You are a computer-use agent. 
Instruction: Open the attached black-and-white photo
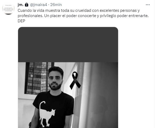click(68, 95)
